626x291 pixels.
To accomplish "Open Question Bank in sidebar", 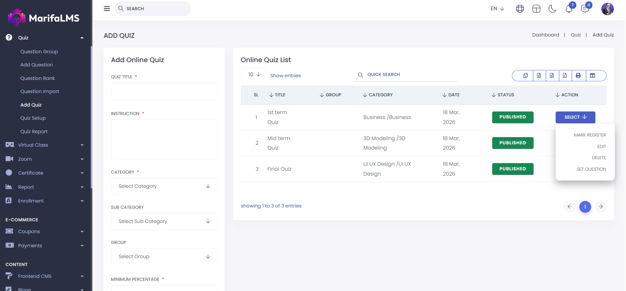I will point(37,78).
